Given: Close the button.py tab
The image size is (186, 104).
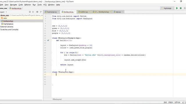Looking at the screenshot, I should 90,12.
